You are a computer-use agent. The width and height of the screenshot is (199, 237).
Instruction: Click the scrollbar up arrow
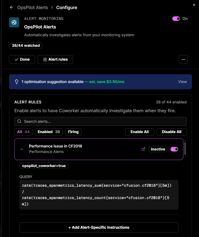(185, 140)
